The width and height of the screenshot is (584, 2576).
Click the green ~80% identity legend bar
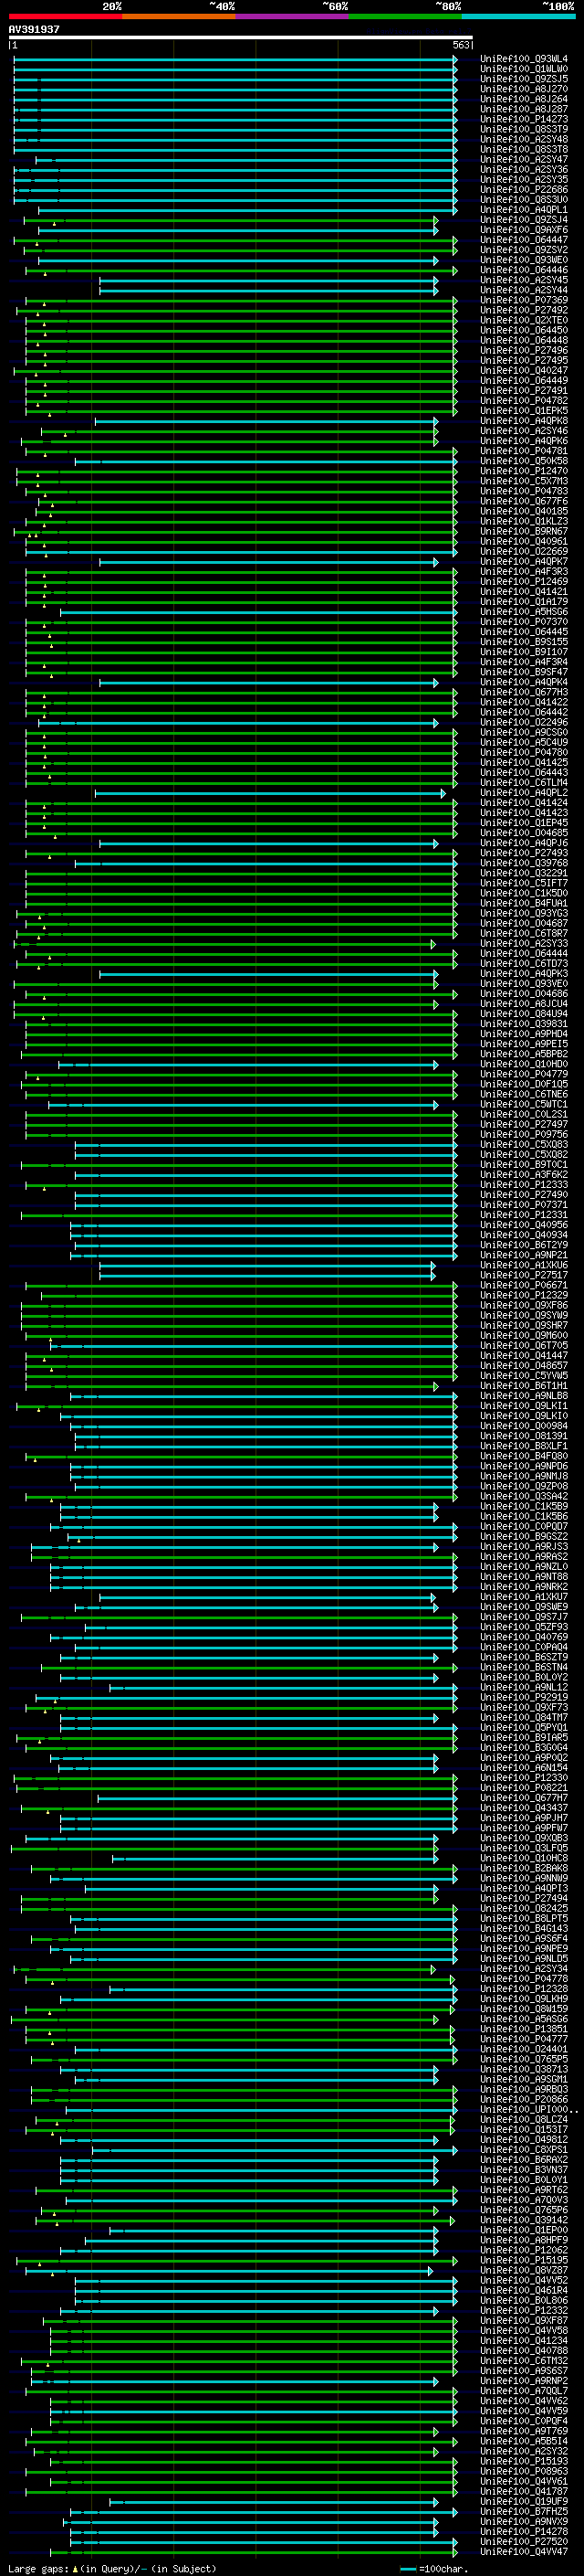pyautogui.click(x=405, y=16)
